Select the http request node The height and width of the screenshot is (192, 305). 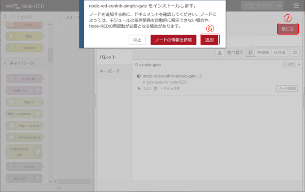(25, 126)
